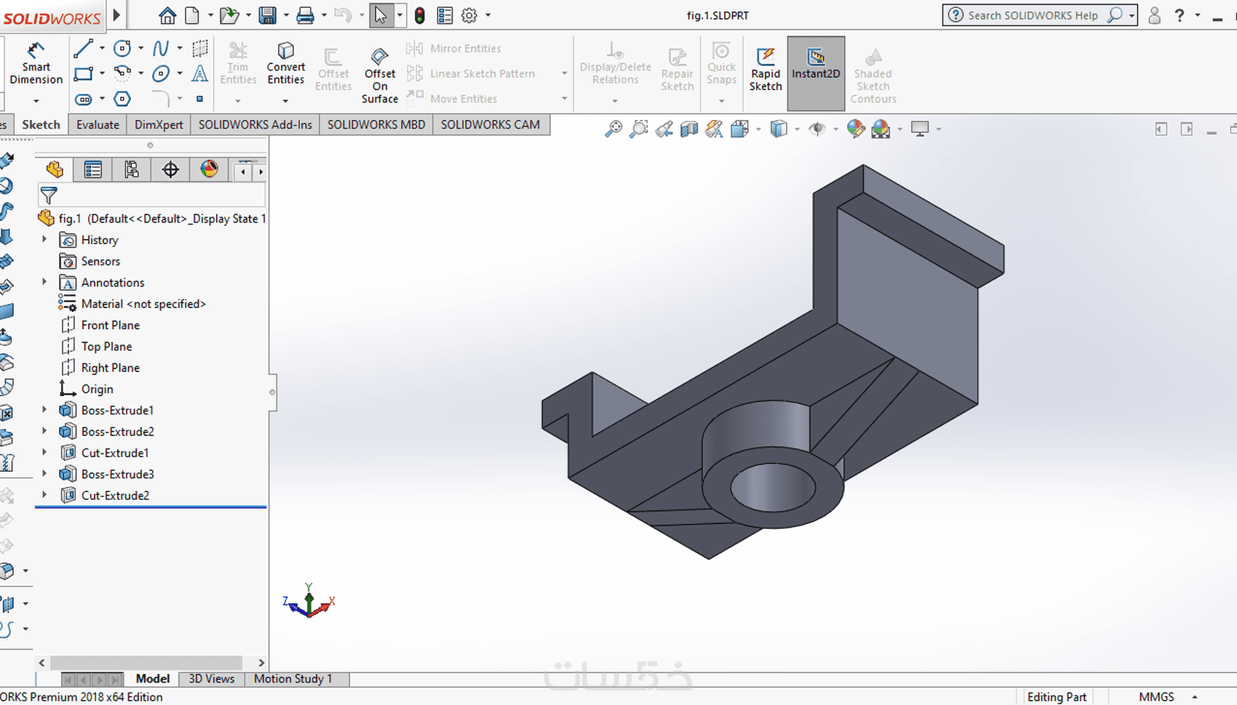Click the Convert Entities tool
The image size is (1237, 705).
pos(285,63)
